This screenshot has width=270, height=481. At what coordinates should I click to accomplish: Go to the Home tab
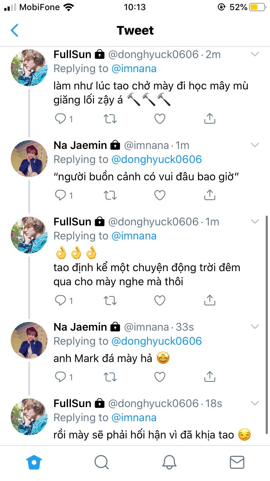pos(34,462)
